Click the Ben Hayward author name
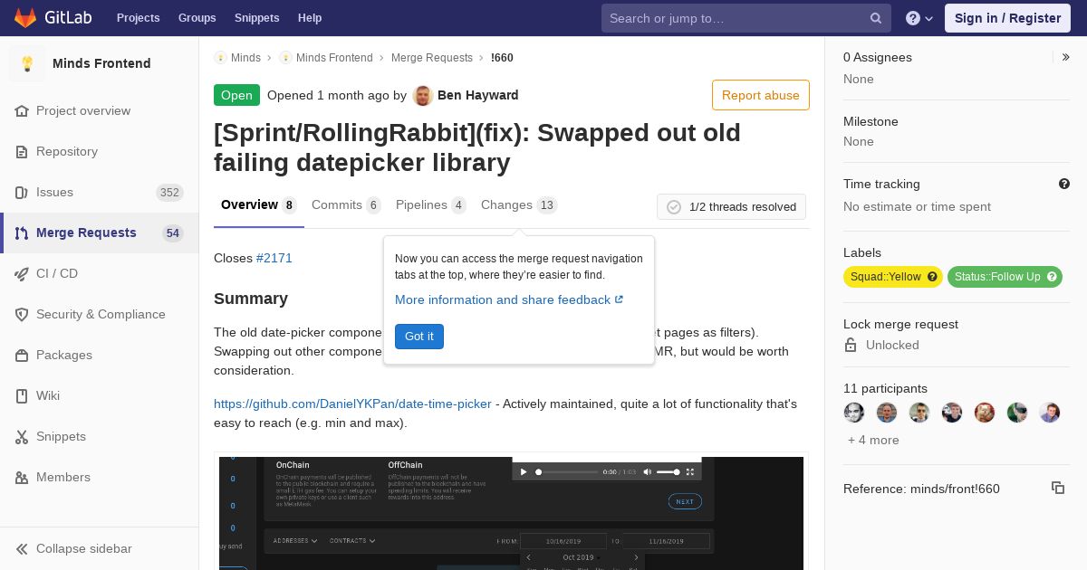1087x570 pixels. click(x=478, y=95)
